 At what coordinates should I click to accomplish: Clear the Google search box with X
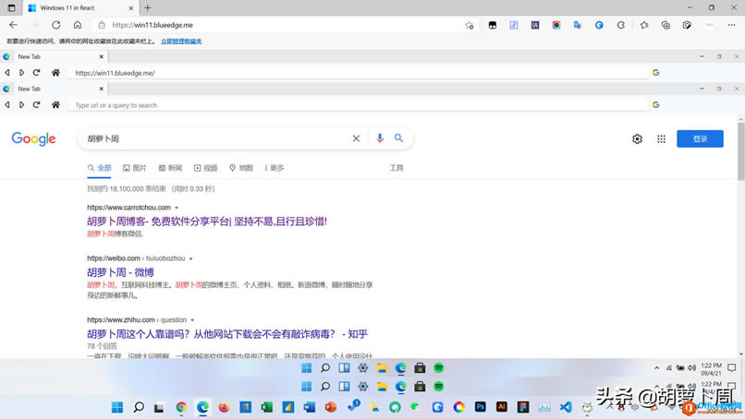tap(356, 138)
